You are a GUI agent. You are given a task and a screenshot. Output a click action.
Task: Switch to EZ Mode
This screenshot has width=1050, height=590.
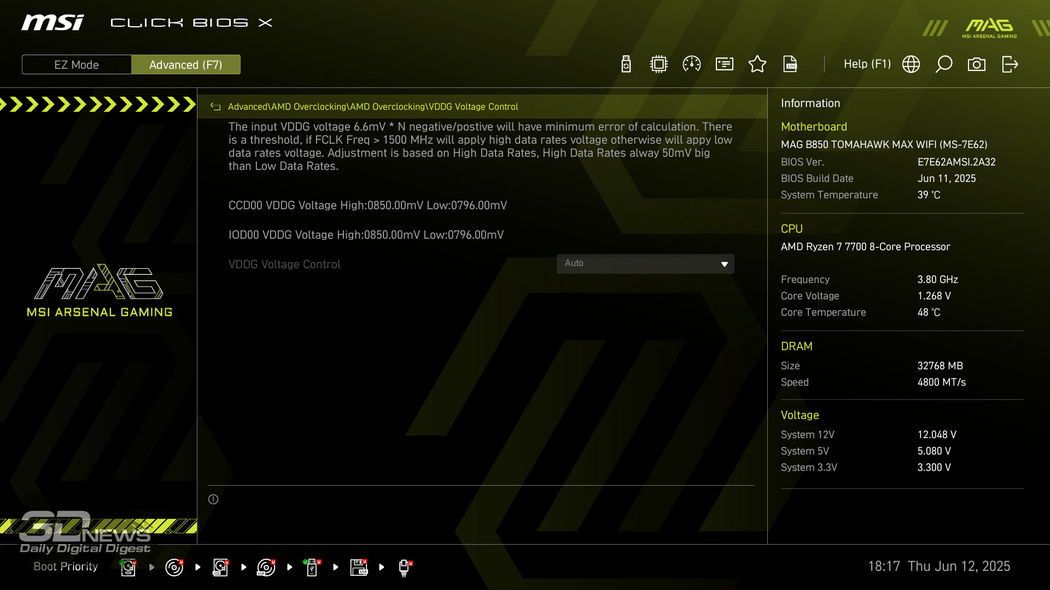77,64
